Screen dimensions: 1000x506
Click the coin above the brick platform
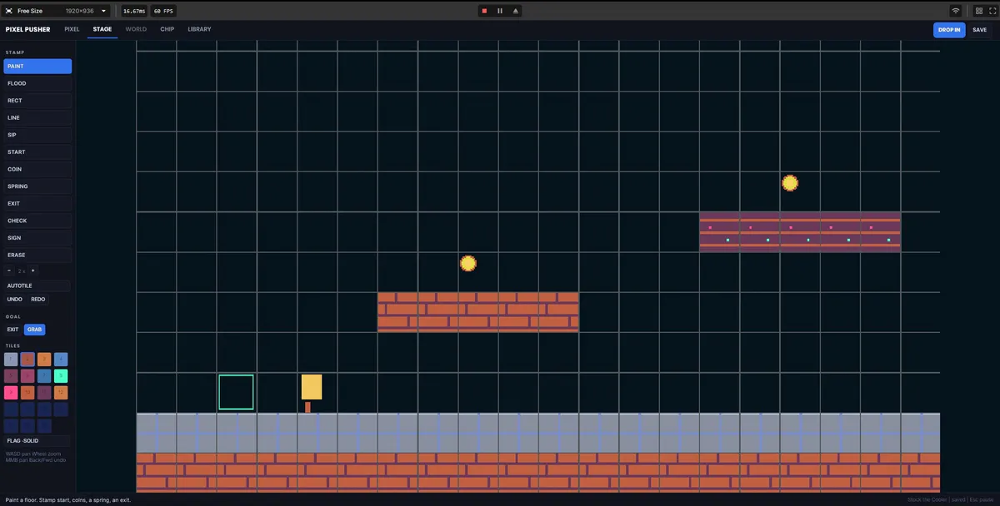click(468, 264)
